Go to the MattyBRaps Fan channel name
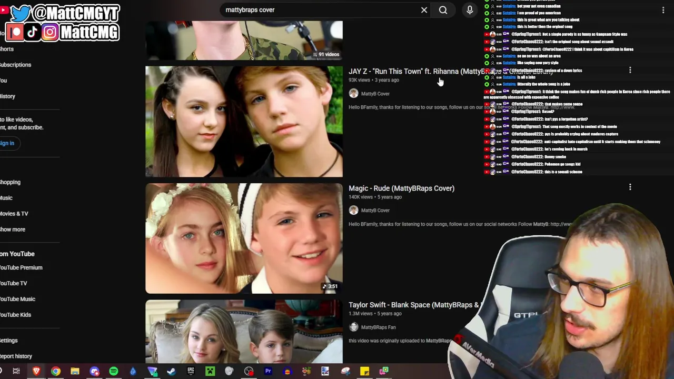Image resolution: width=674 pixels, height=379 pixels. click(x=378, y=327)
